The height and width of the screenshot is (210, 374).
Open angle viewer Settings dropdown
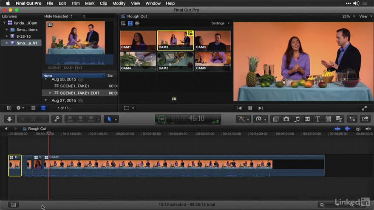tap(221, 23)
